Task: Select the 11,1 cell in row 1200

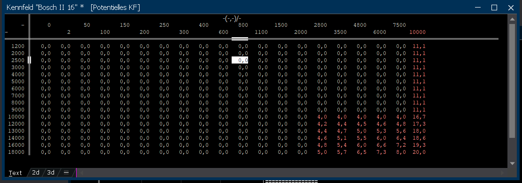Action: [x=419, y=46]
